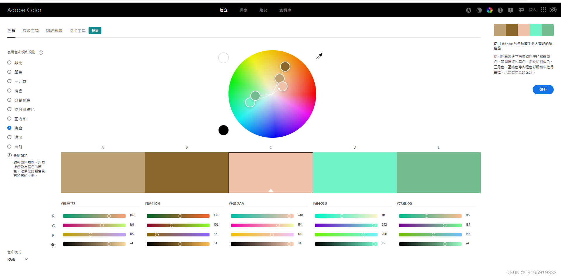The width and height of the screenshot is (561, 277).
Task: Select swatch E sage green block
Action: click(x=439, y=173)
